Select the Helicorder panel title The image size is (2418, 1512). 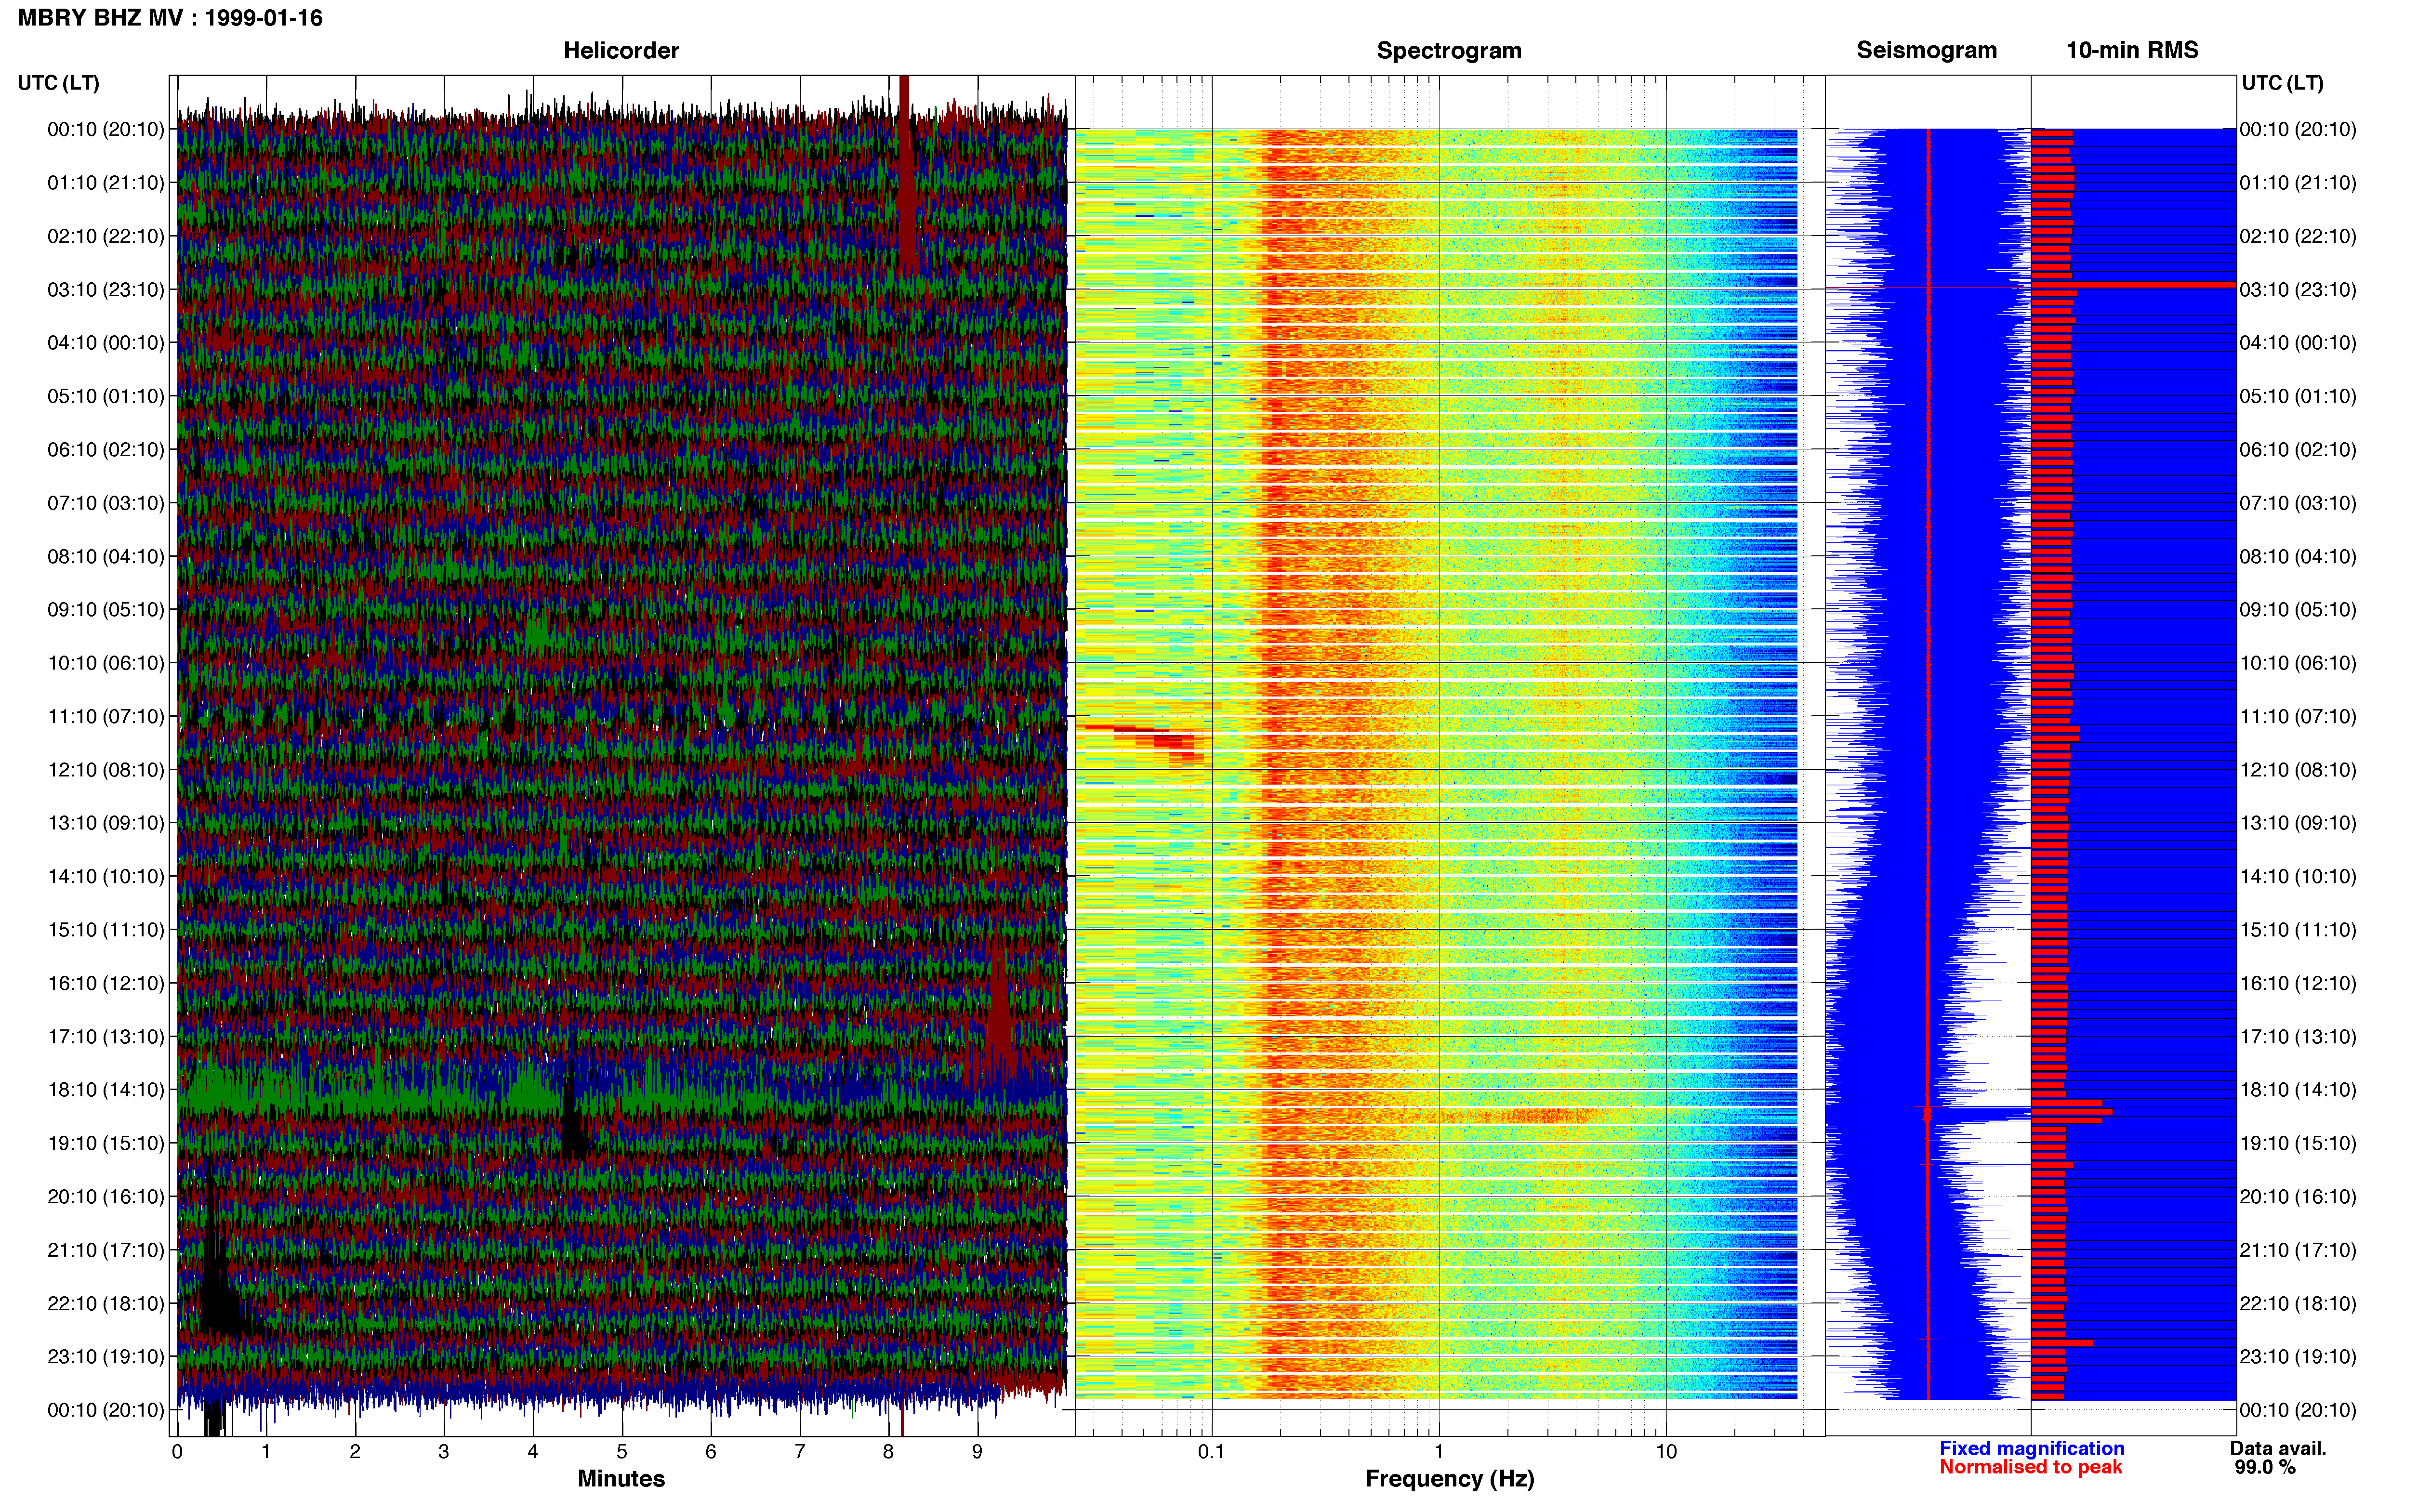click(621, 50)
